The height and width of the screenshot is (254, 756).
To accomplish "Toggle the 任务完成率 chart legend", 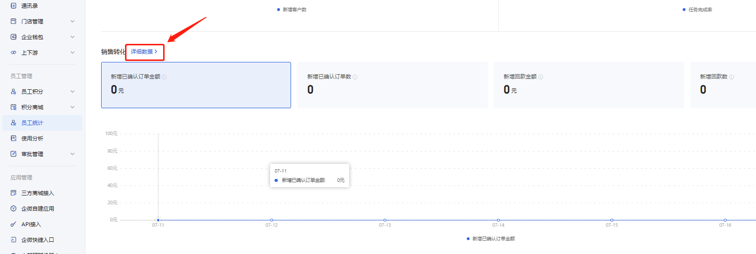I will [x=697, y=9].
